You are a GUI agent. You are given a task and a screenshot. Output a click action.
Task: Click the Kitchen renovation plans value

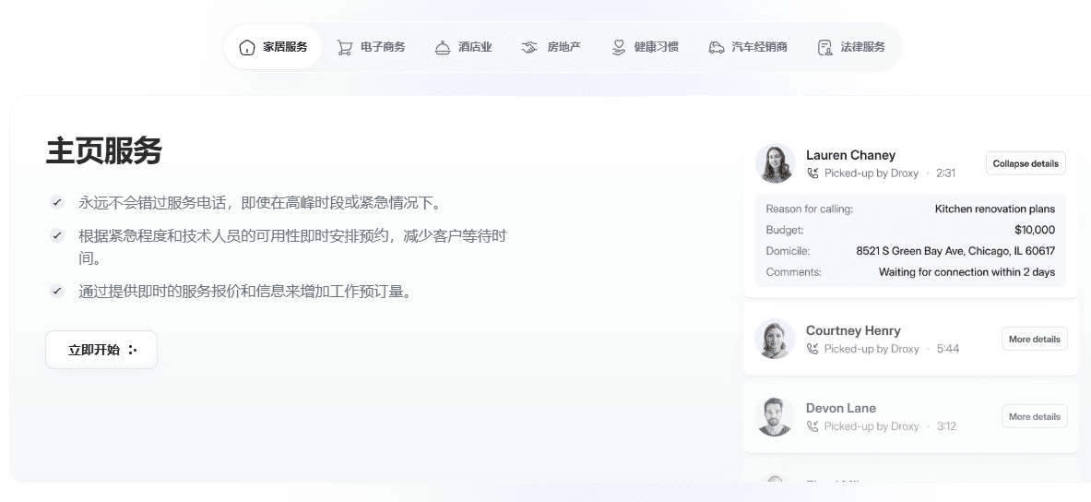[995, 209]
